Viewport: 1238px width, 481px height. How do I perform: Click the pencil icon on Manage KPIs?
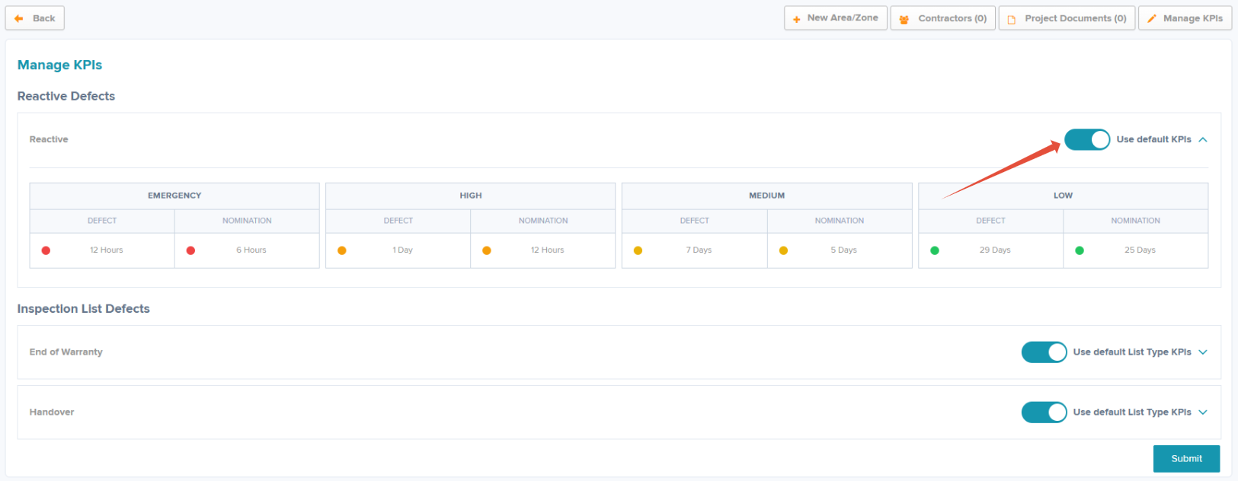1152,18
